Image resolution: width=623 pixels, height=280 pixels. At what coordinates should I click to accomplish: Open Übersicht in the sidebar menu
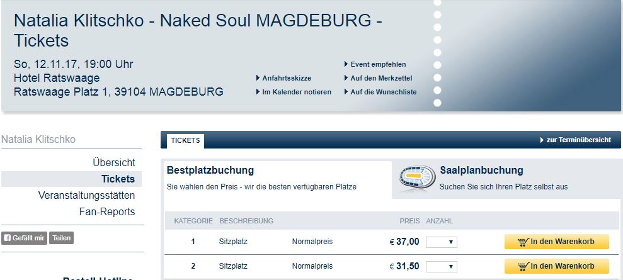(113, 162)
